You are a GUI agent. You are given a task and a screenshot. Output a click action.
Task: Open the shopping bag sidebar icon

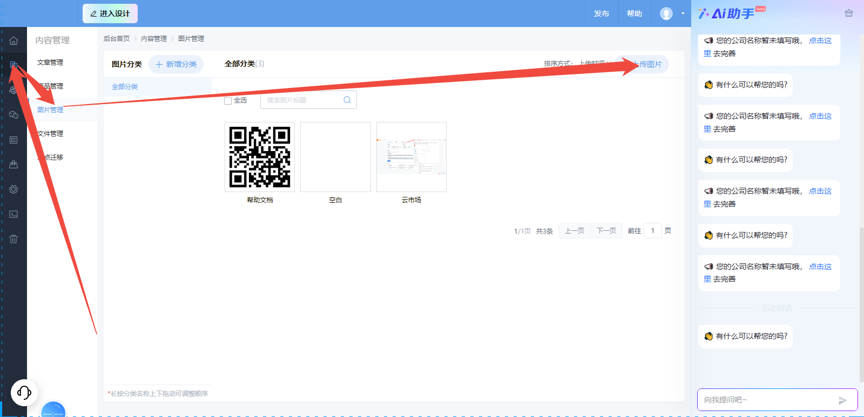point(13,165)
